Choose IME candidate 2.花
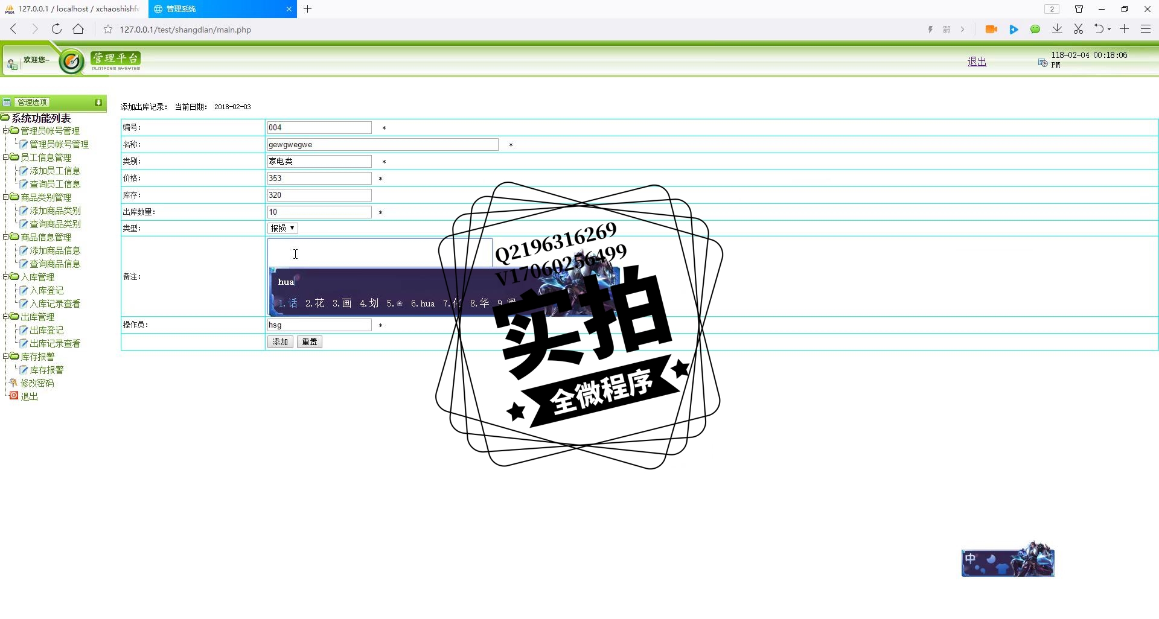The width and height of the screenshot is (1159, 619). click(314, 303)
